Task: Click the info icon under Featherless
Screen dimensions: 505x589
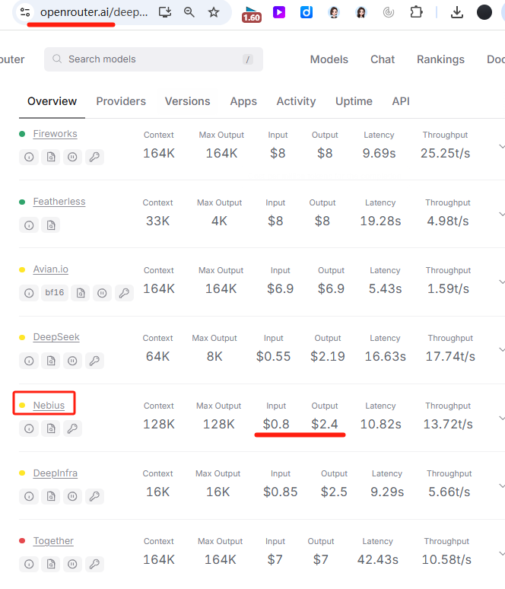Action: [29, 225]
